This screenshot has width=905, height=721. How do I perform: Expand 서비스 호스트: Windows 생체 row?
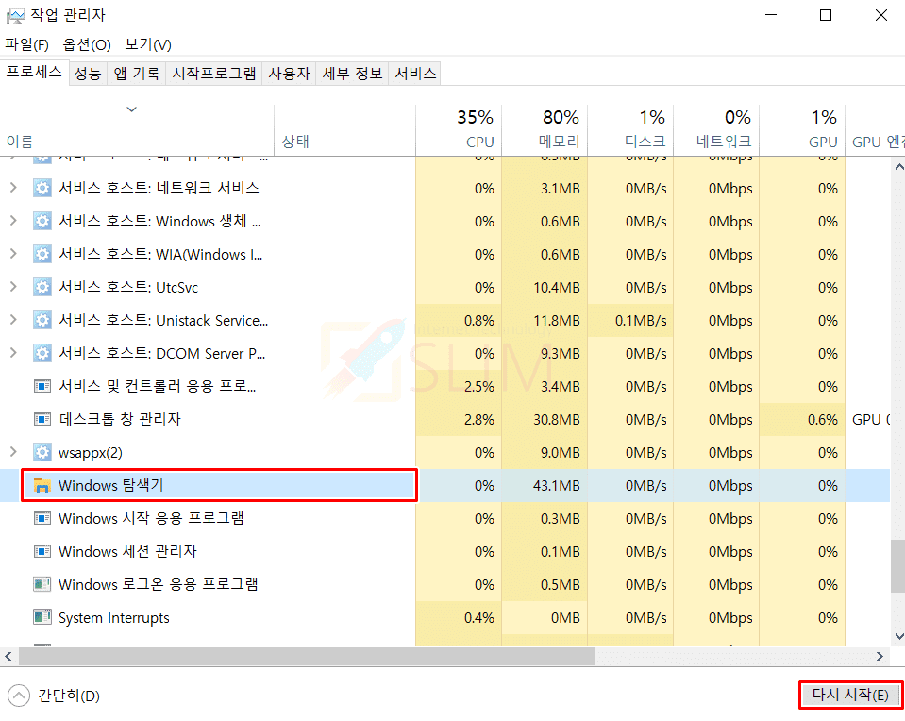tap(13, 221)
